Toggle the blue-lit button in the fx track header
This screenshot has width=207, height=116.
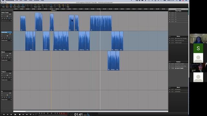coord(9,97)
